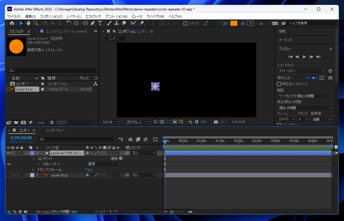Open the 12.5% magnification dropdown
The image size is (344, 221).
[111, 122]
